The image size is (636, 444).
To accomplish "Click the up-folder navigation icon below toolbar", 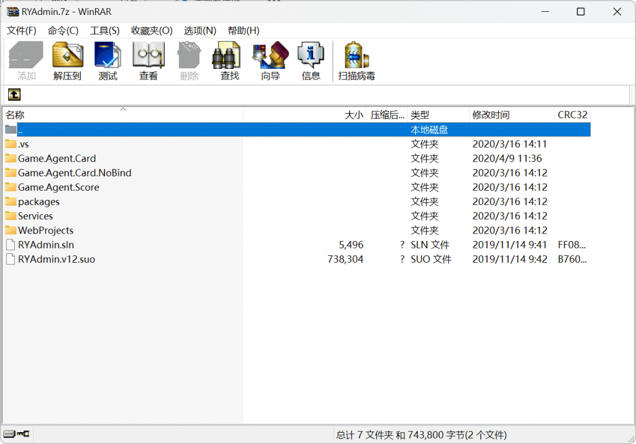I will click(x=14, y=94).
